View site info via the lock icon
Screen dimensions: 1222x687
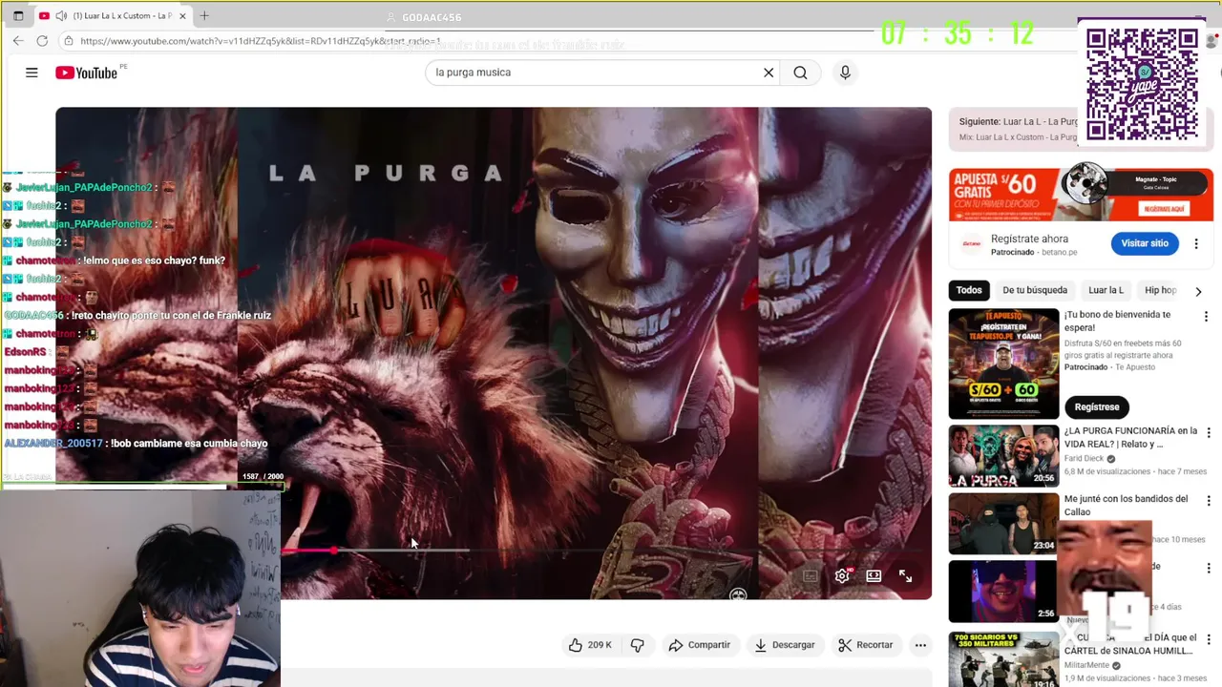click(69, 41)
